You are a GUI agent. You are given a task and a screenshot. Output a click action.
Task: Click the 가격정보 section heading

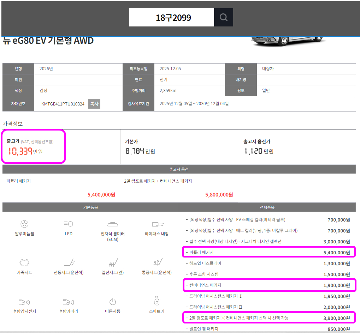pos(13,124)
